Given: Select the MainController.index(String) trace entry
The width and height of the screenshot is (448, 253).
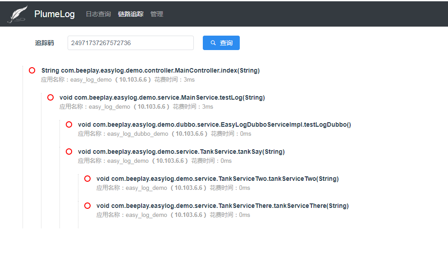Looking at the screenshot, I should [x=151, y=70].
